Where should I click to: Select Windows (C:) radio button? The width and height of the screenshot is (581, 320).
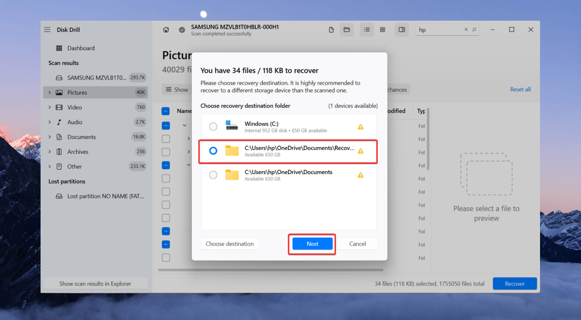tap(213, 127)
